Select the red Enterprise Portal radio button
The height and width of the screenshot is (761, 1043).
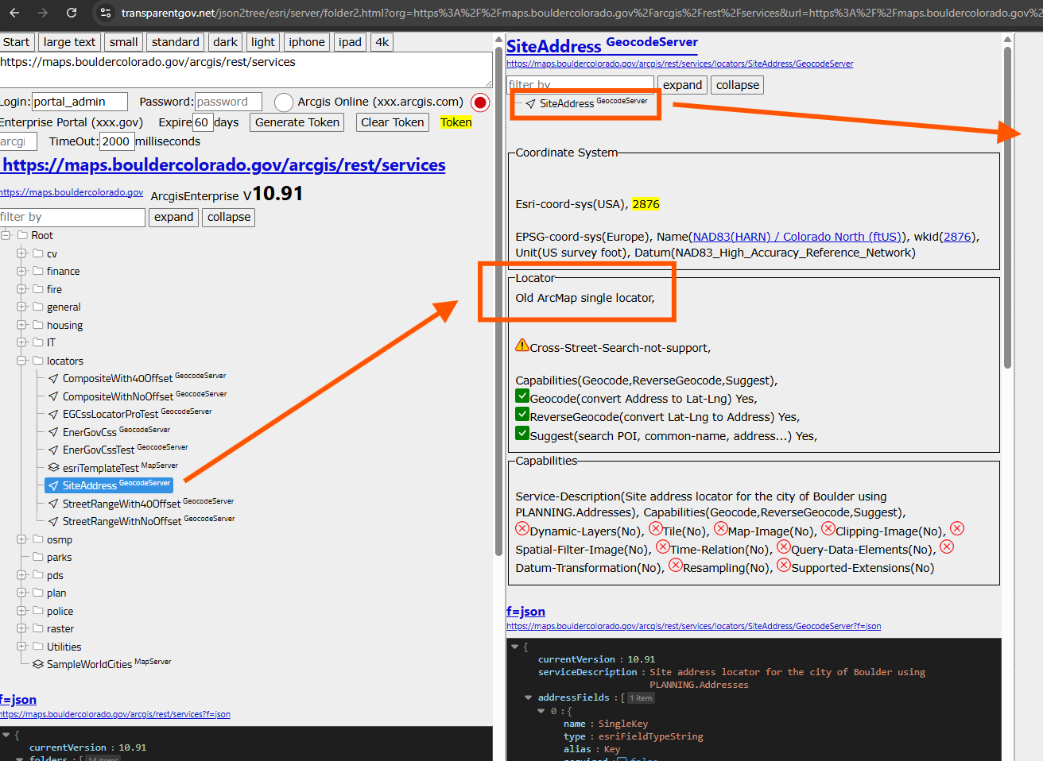[x=480, y=102]
